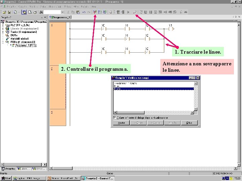242x181 pixels.
Task: Close the project navigator panel
Action: [x=45, y=17]
